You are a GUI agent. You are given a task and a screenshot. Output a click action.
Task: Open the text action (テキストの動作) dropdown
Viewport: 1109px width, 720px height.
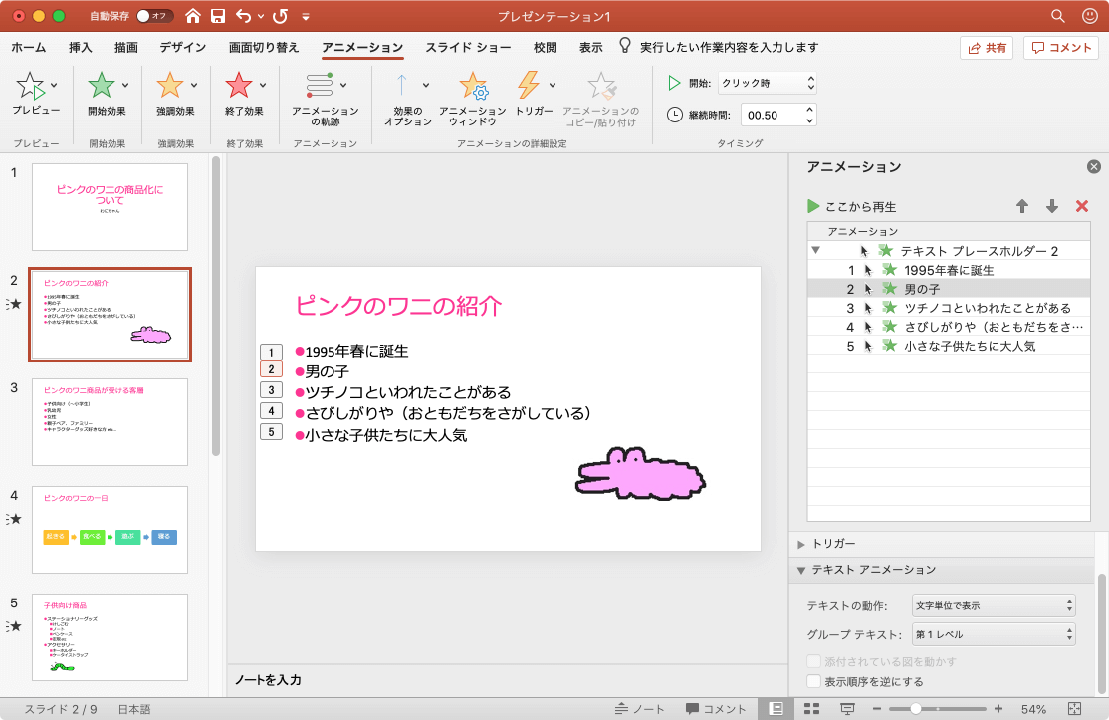(994, 605)
